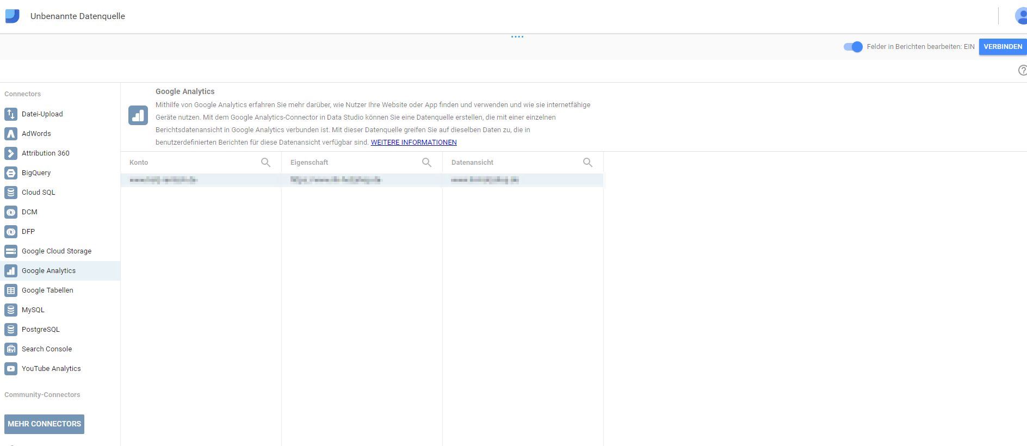Search in the Datenansicht column
This screenshot has height=446, width=1027.
coord(587,163)
